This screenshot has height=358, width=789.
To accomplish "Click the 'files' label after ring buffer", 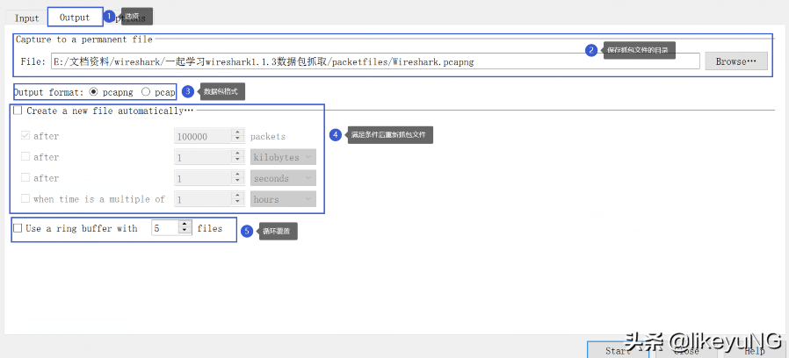I will [210, 228].
